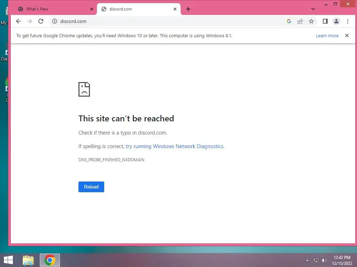Bookmark this tab with the star icon
357x267 pixels.
coord(311,21)
